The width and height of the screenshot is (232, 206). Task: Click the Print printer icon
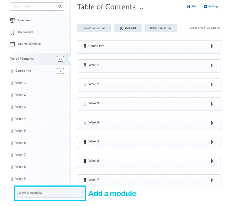[189, 6]
